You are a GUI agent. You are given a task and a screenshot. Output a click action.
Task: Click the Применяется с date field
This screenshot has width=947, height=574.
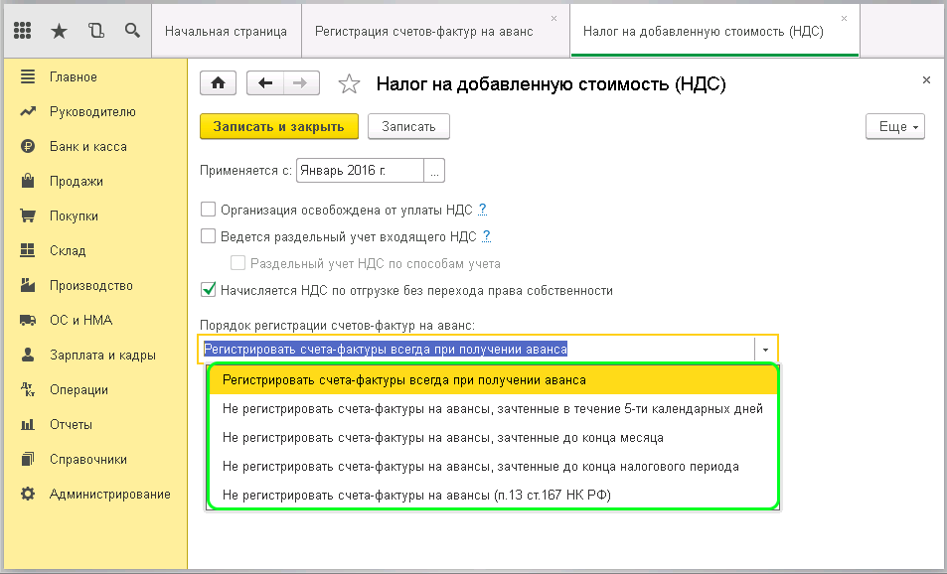[359, 171]
